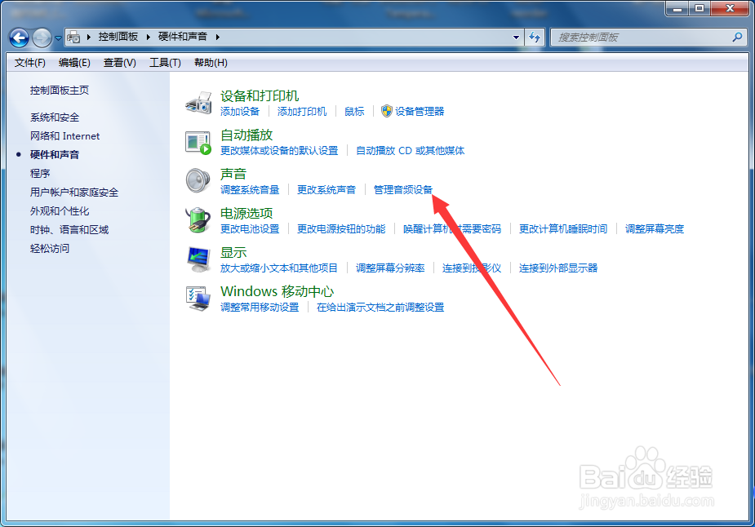Click the back navigation arrow
The image size is (755, 527).
pos(18,37)
